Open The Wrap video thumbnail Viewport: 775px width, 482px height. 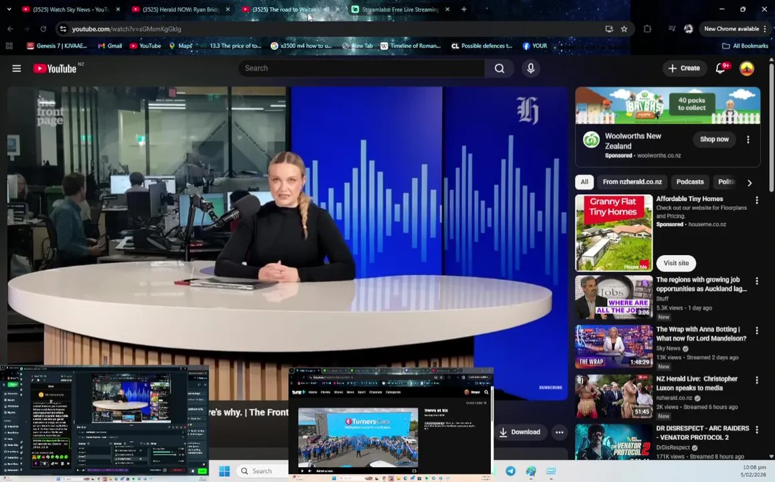(614, 346)
